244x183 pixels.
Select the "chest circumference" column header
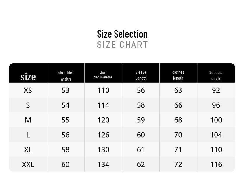pos(103,75)
